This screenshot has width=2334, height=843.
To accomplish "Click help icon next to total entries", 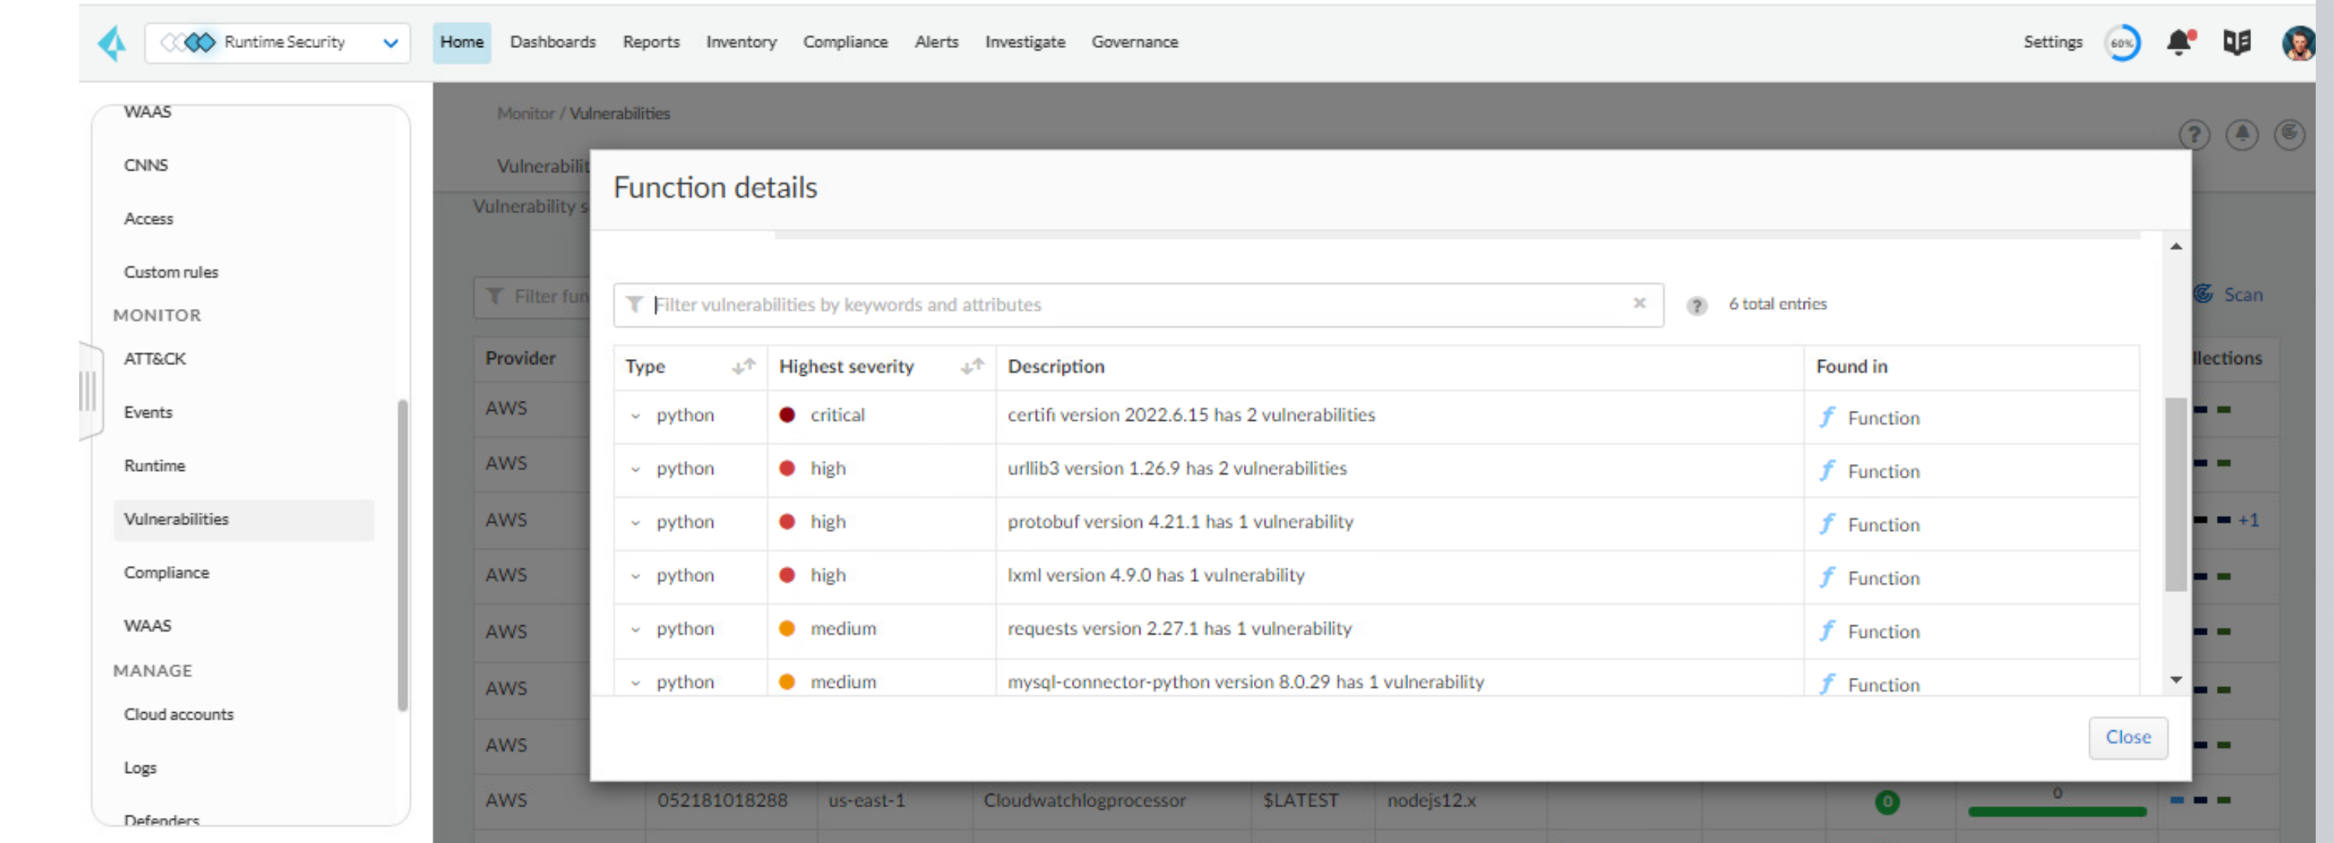I will click(1696, 306).
